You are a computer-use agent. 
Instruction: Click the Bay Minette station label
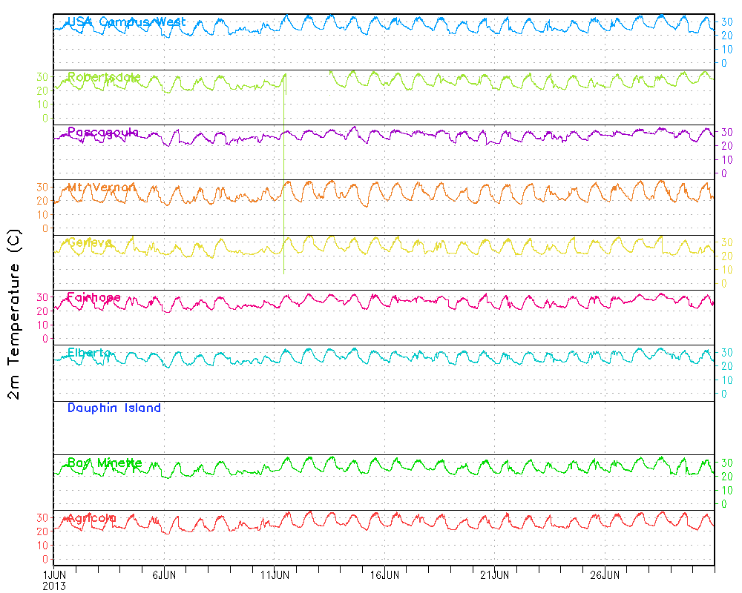(x=104, y=463)
